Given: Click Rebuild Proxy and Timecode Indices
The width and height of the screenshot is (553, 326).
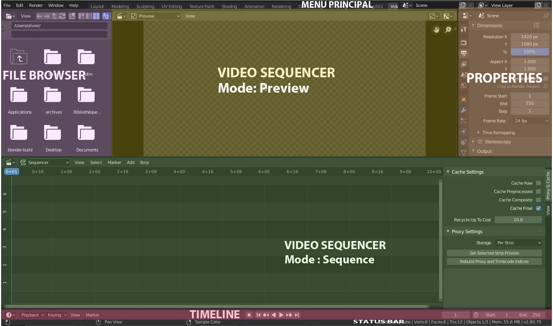Looking at the screenshot, I should [494, 261].
